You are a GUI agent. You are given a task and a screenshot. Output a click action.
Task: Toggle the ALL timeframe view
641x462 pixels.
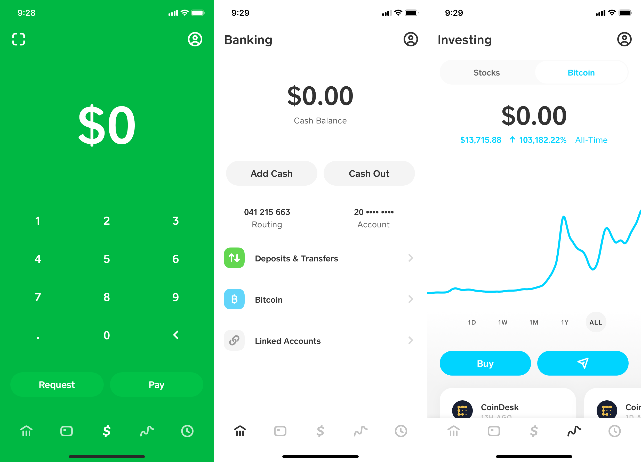(x=596, y=323)
